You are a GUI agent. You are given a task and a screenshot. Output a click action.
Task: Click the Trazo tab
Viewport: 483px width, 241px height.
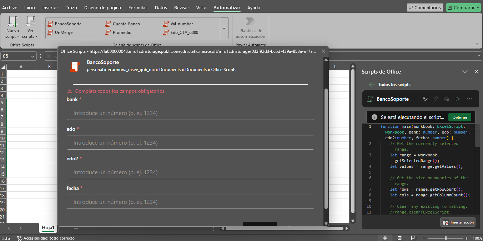[x=71, y=7]
